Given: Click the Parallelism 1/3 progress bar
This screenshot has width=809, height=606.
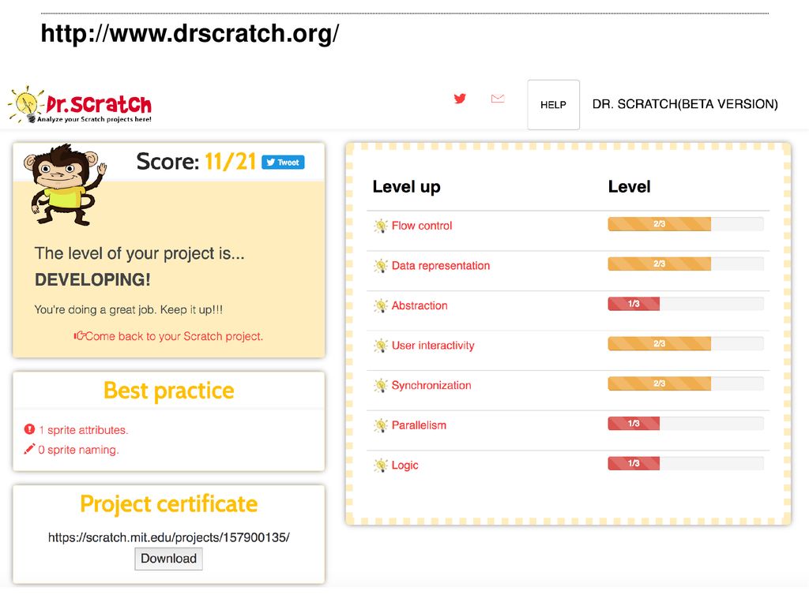Looking at the screenshot, I should [686, 424].
